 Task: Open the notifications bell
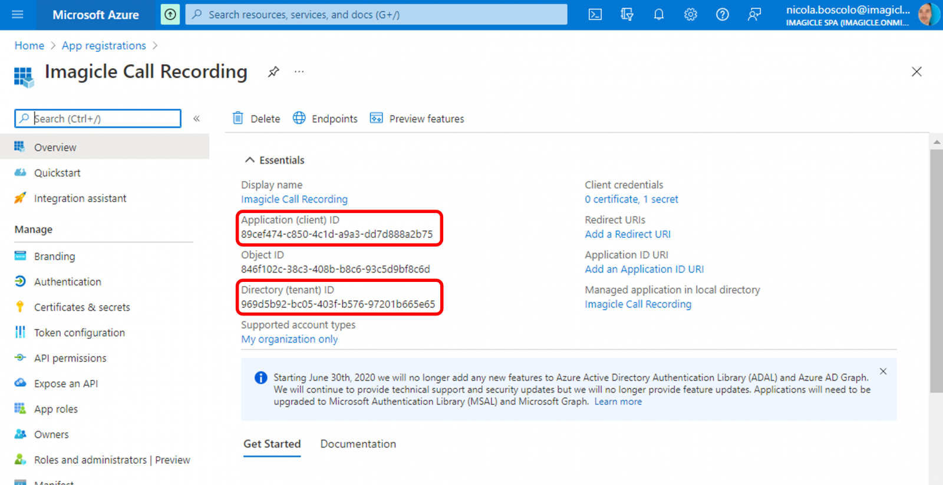[x=659, y=15]
